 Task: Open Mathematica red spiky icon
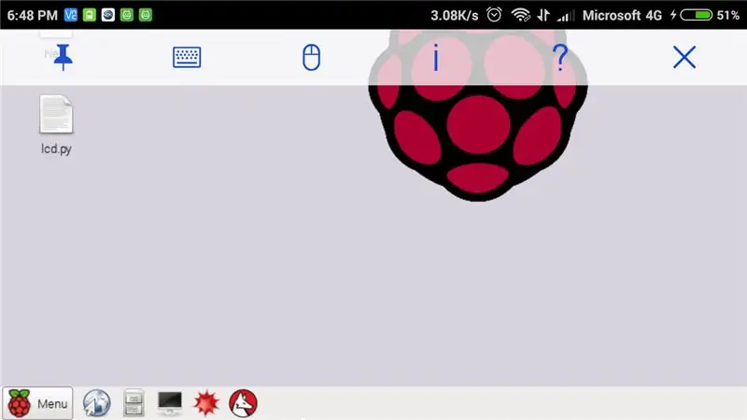[x=206, y=403]
